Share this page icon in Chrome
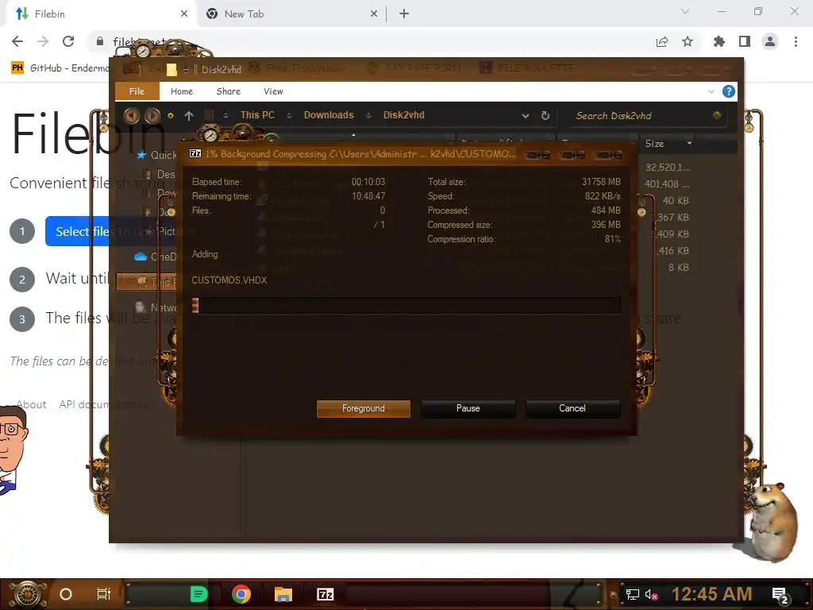This screenshot has width=813, height=610. click(662, 41)
